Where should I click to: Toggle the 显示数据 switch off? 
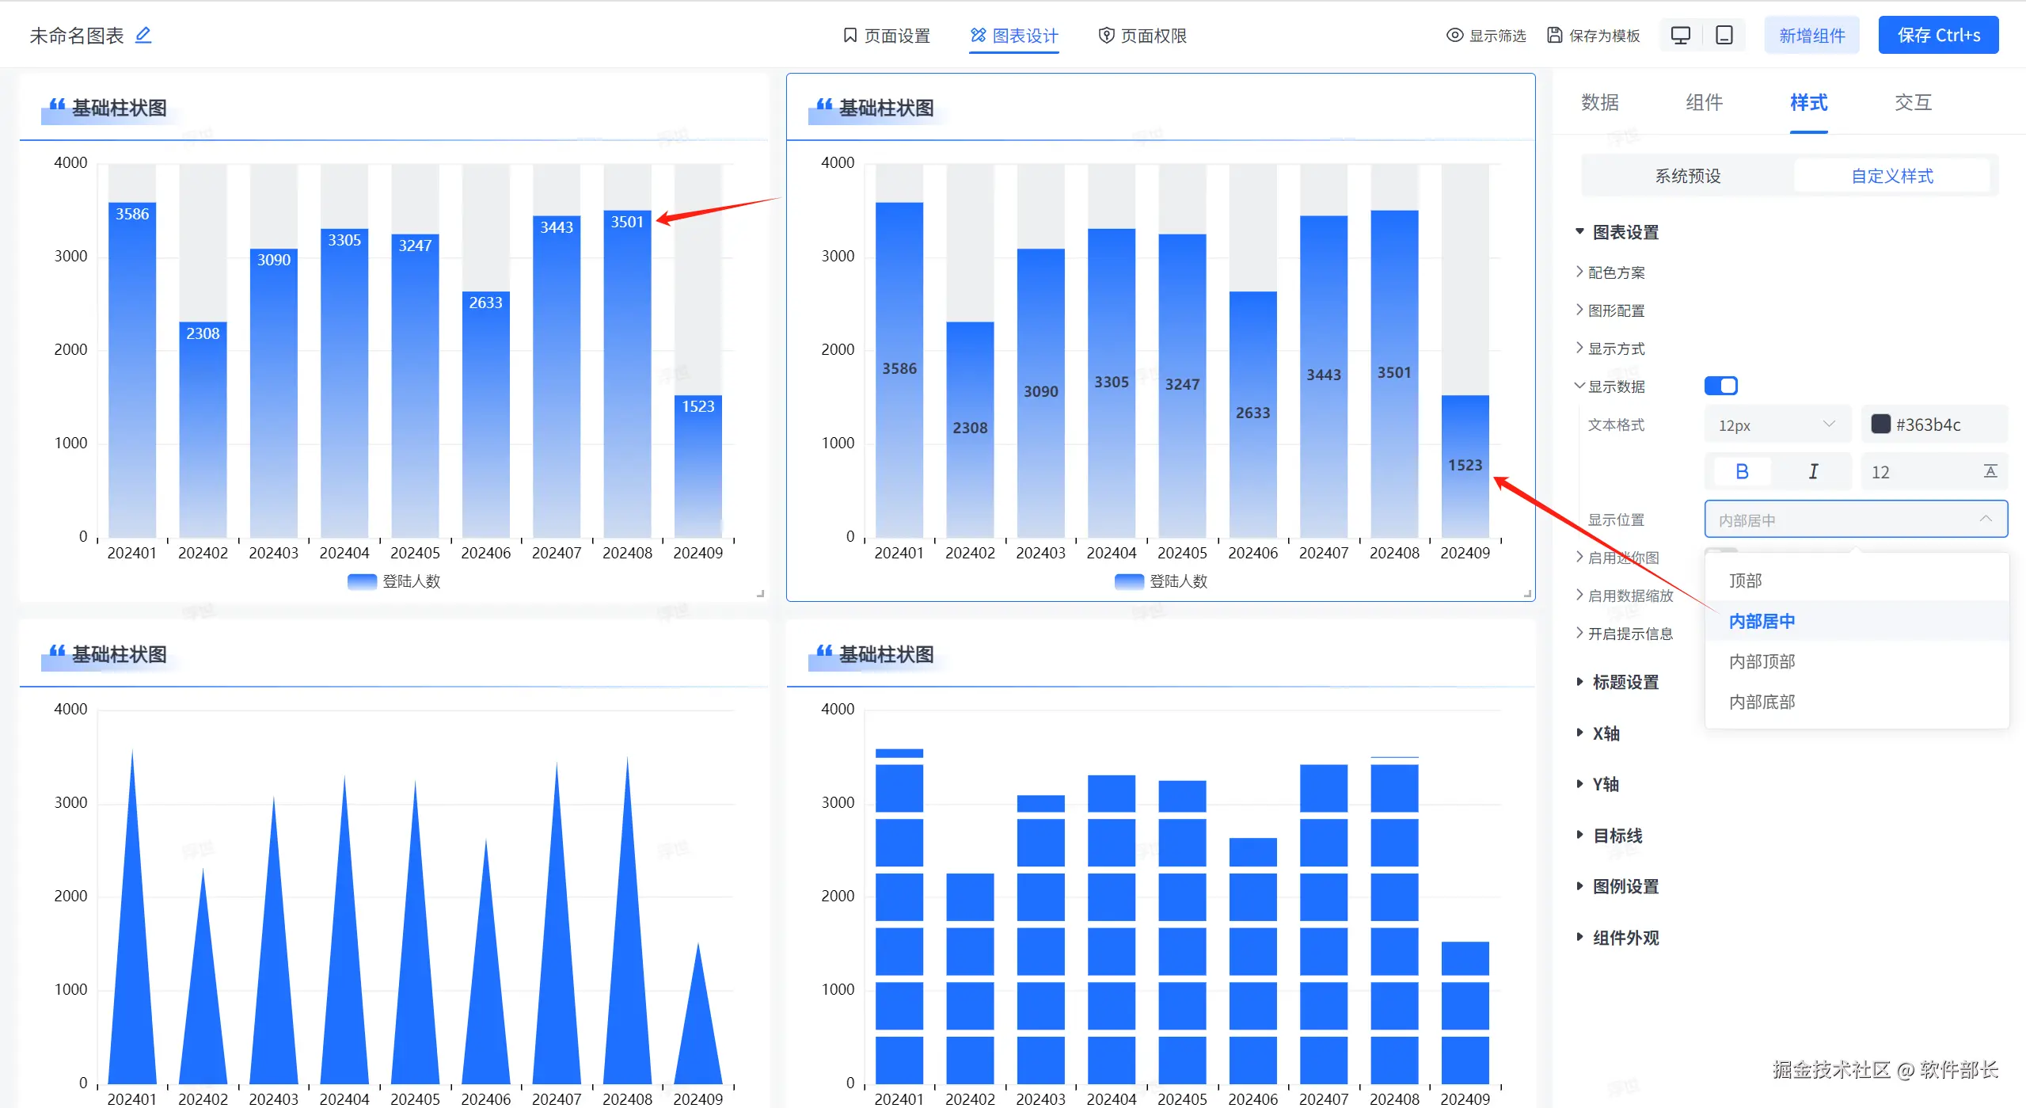click(1720, 386)
